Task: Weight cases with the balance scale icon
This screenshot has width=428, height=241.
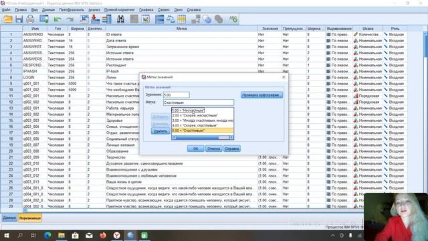Action: [171, 19]
